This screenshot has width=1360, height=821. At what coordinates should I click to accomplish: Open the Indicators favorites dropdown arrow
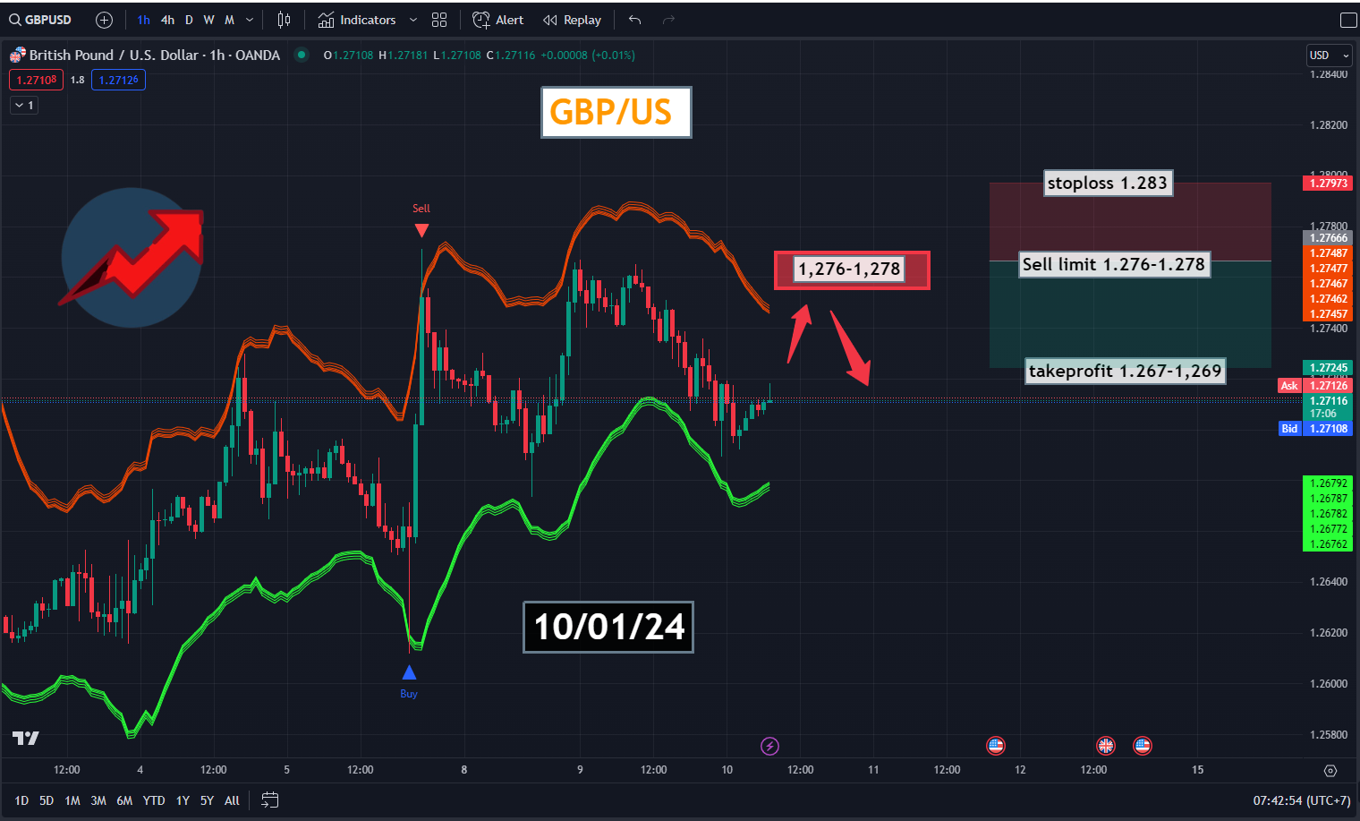[x=412, y=20]
